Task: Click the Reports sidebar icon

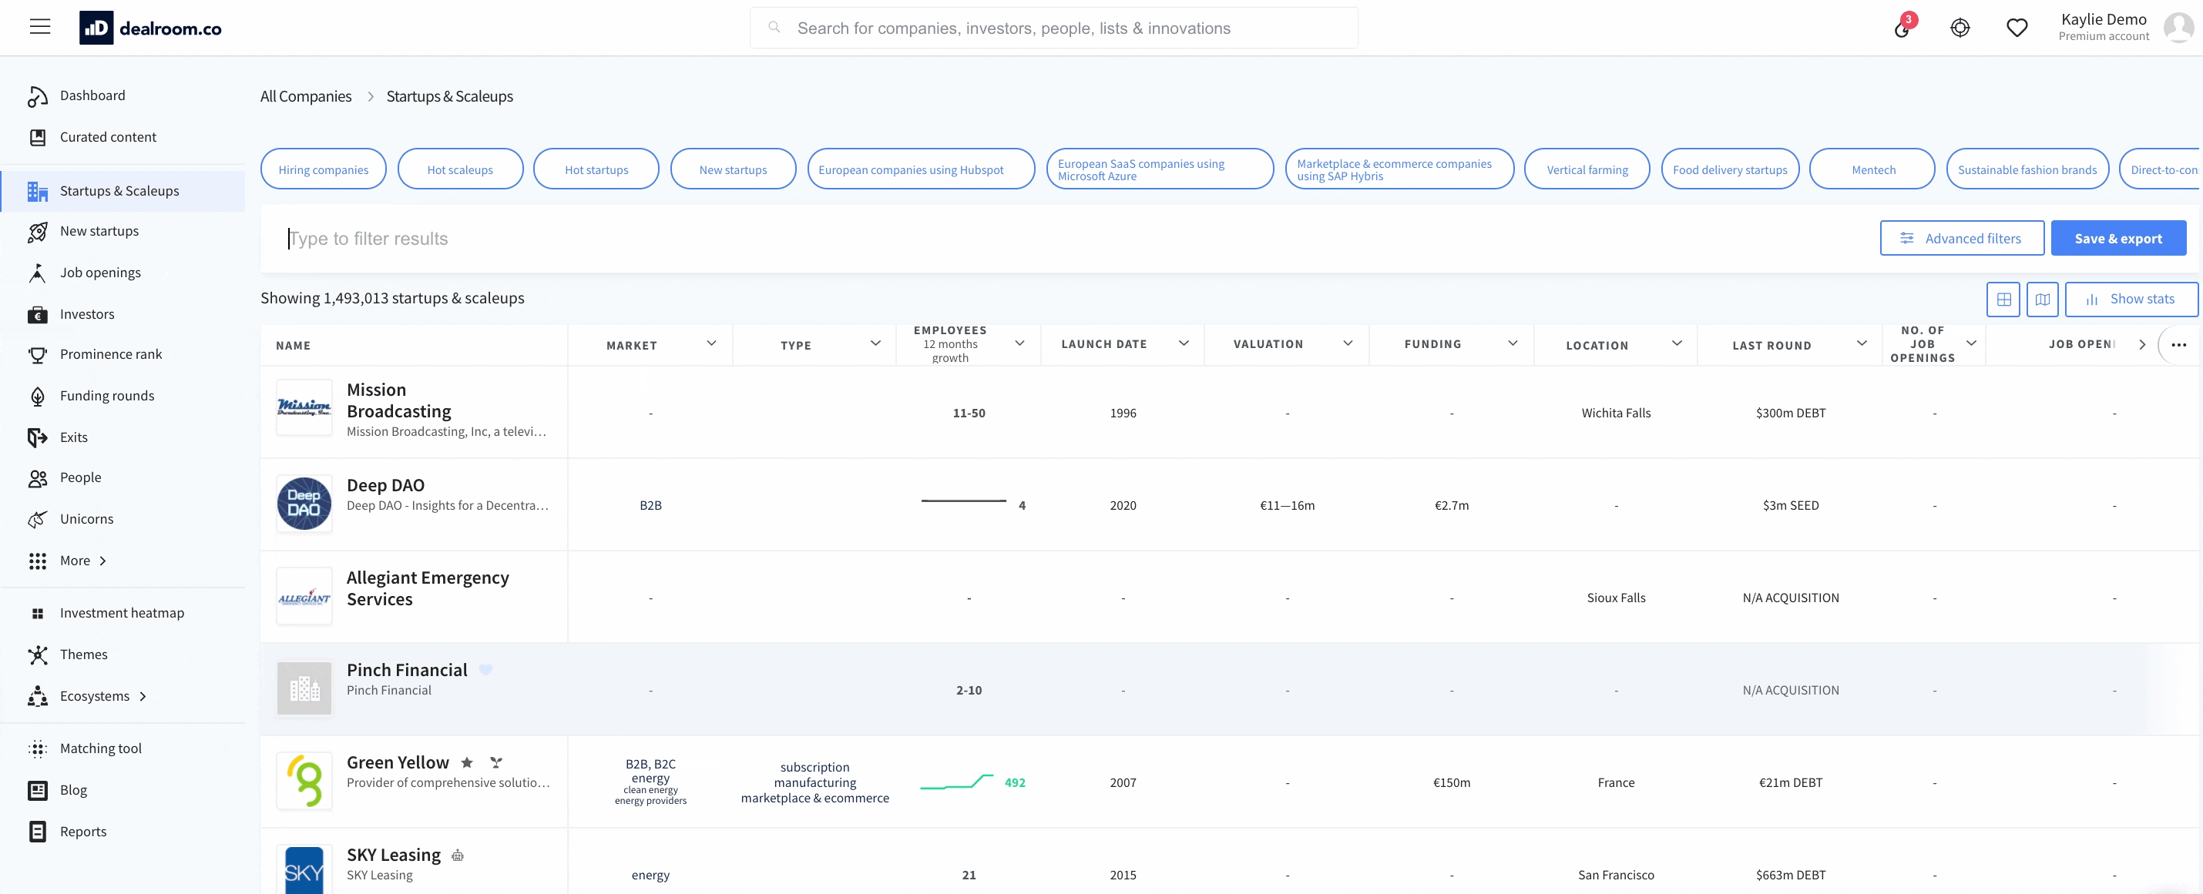Action: [x=38, y=832]
